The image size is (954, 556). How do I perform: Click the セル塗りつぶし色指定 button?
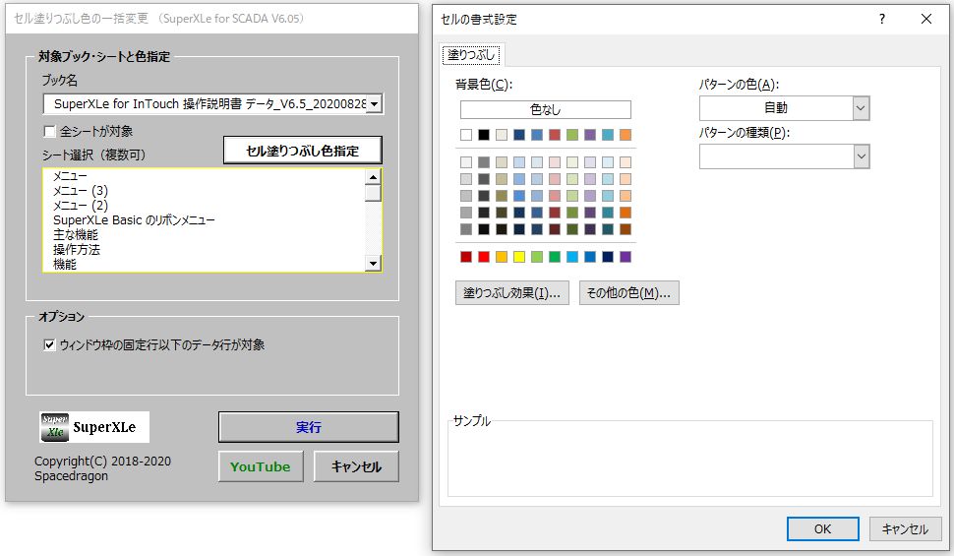[x=302, y=151]
